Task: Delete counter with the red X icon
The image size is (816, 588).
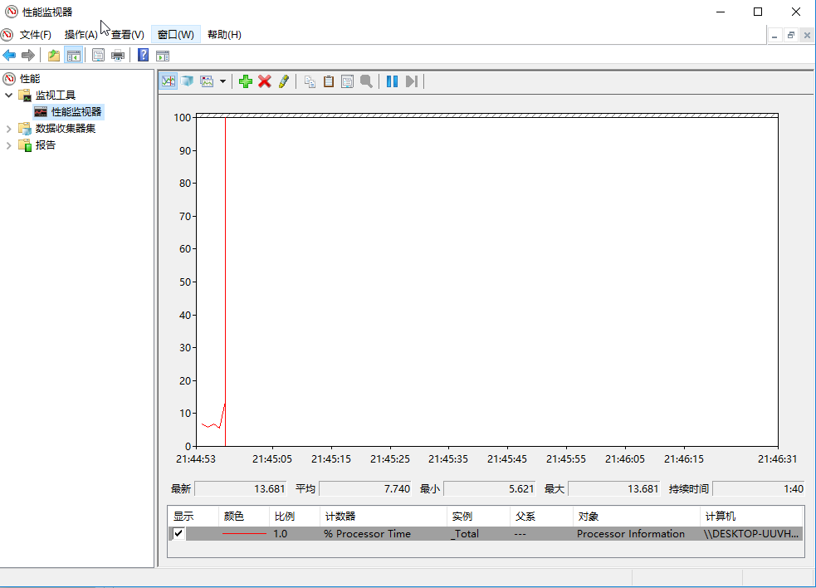Action: 265,81
